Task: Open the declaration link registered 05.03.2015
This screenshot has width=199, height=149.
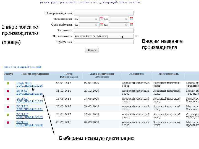Action: (30, 124)
